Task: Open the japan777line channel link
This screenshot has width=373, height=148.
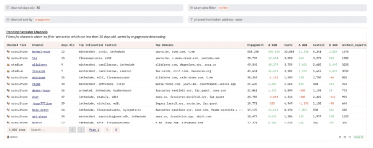Action: pos(42,103)
